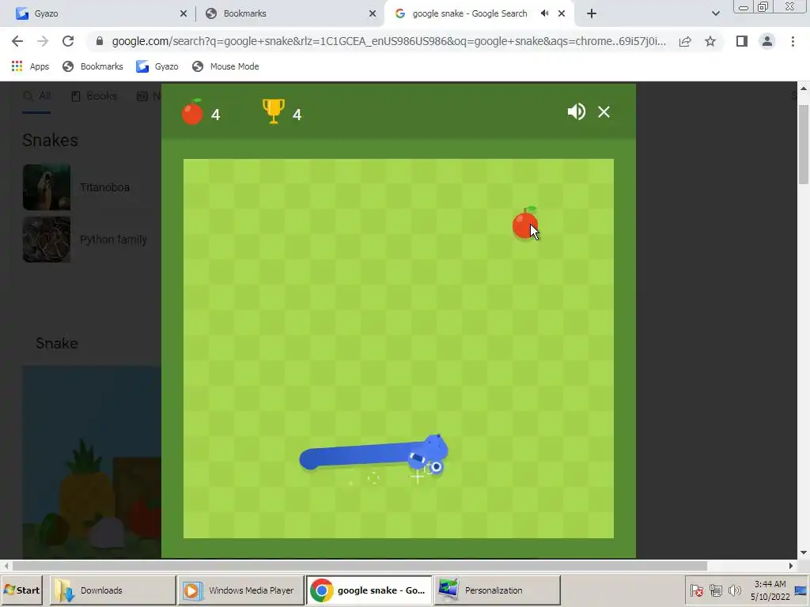The height and width of the screenshot is (607, 810).
Task: Share this page icon
Action: [685, 41]
